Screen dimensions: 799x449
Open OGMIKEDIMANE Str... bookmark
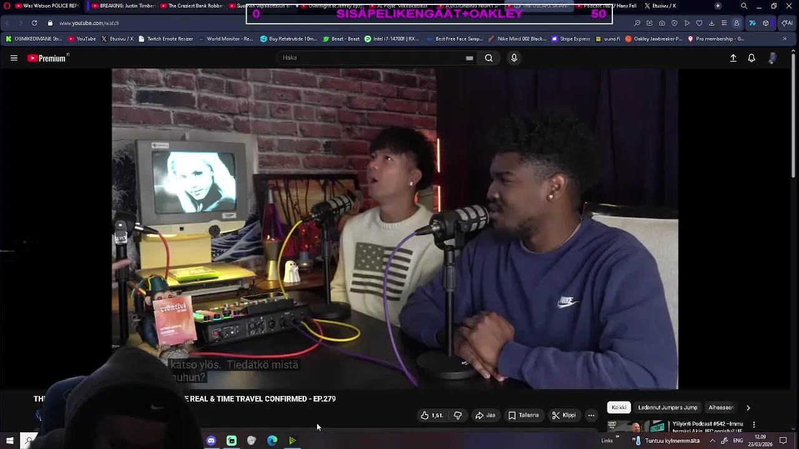[34, 39]
